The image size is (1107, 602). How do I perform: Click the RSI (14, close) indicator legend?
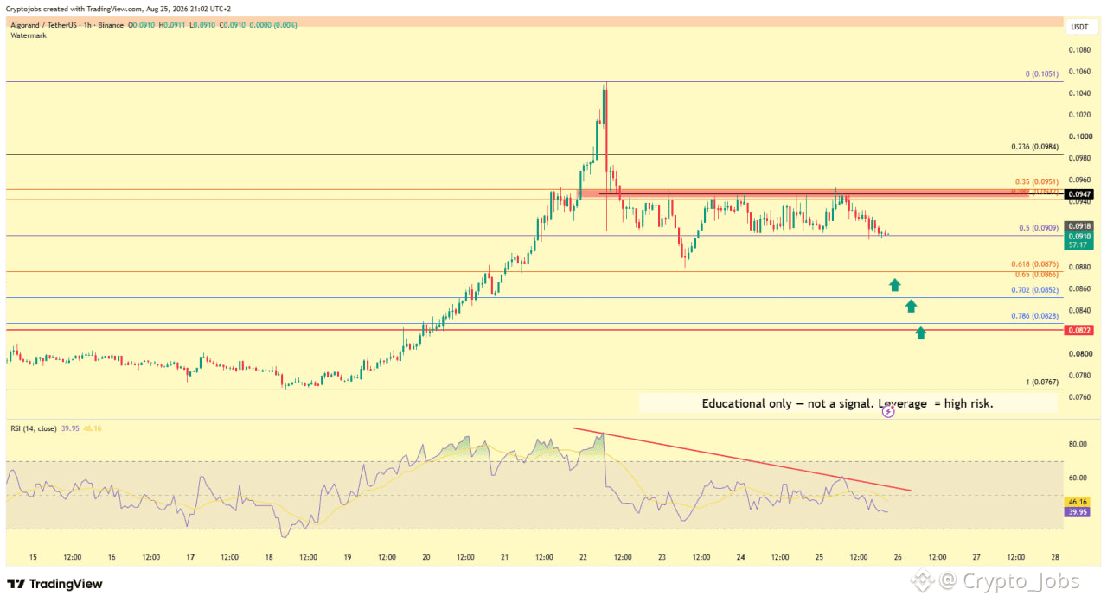coord(34,428)
